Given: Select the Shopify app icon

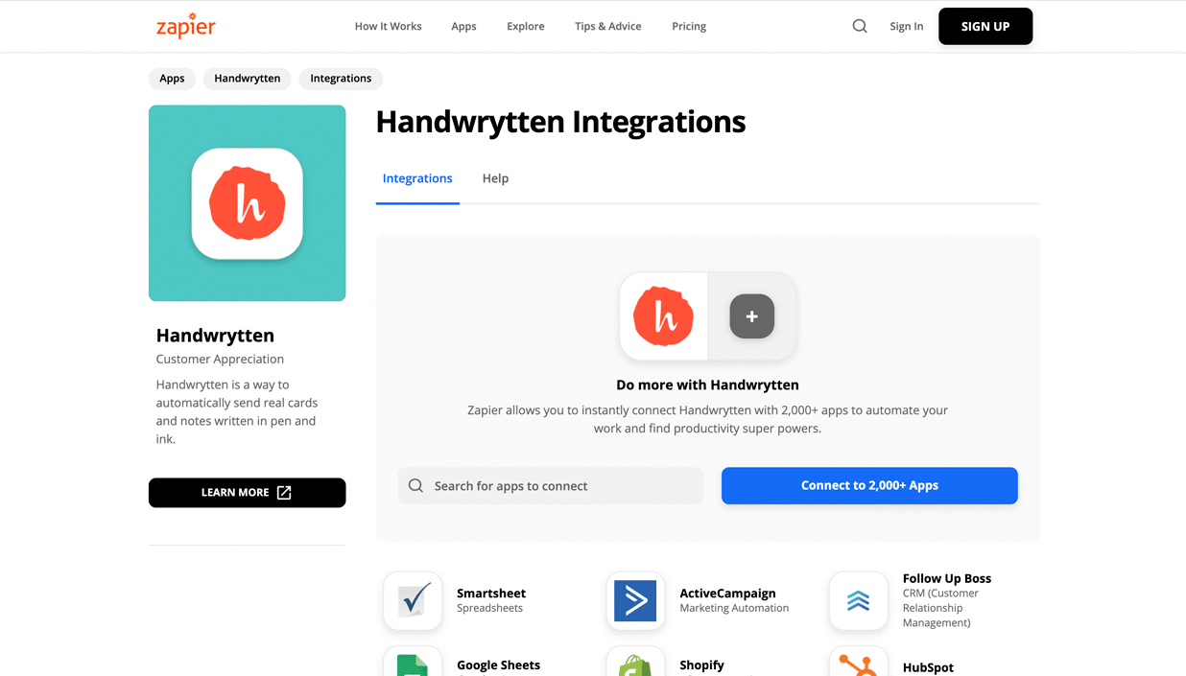Looking at the screenshot, I should click(x=635, y=664).
